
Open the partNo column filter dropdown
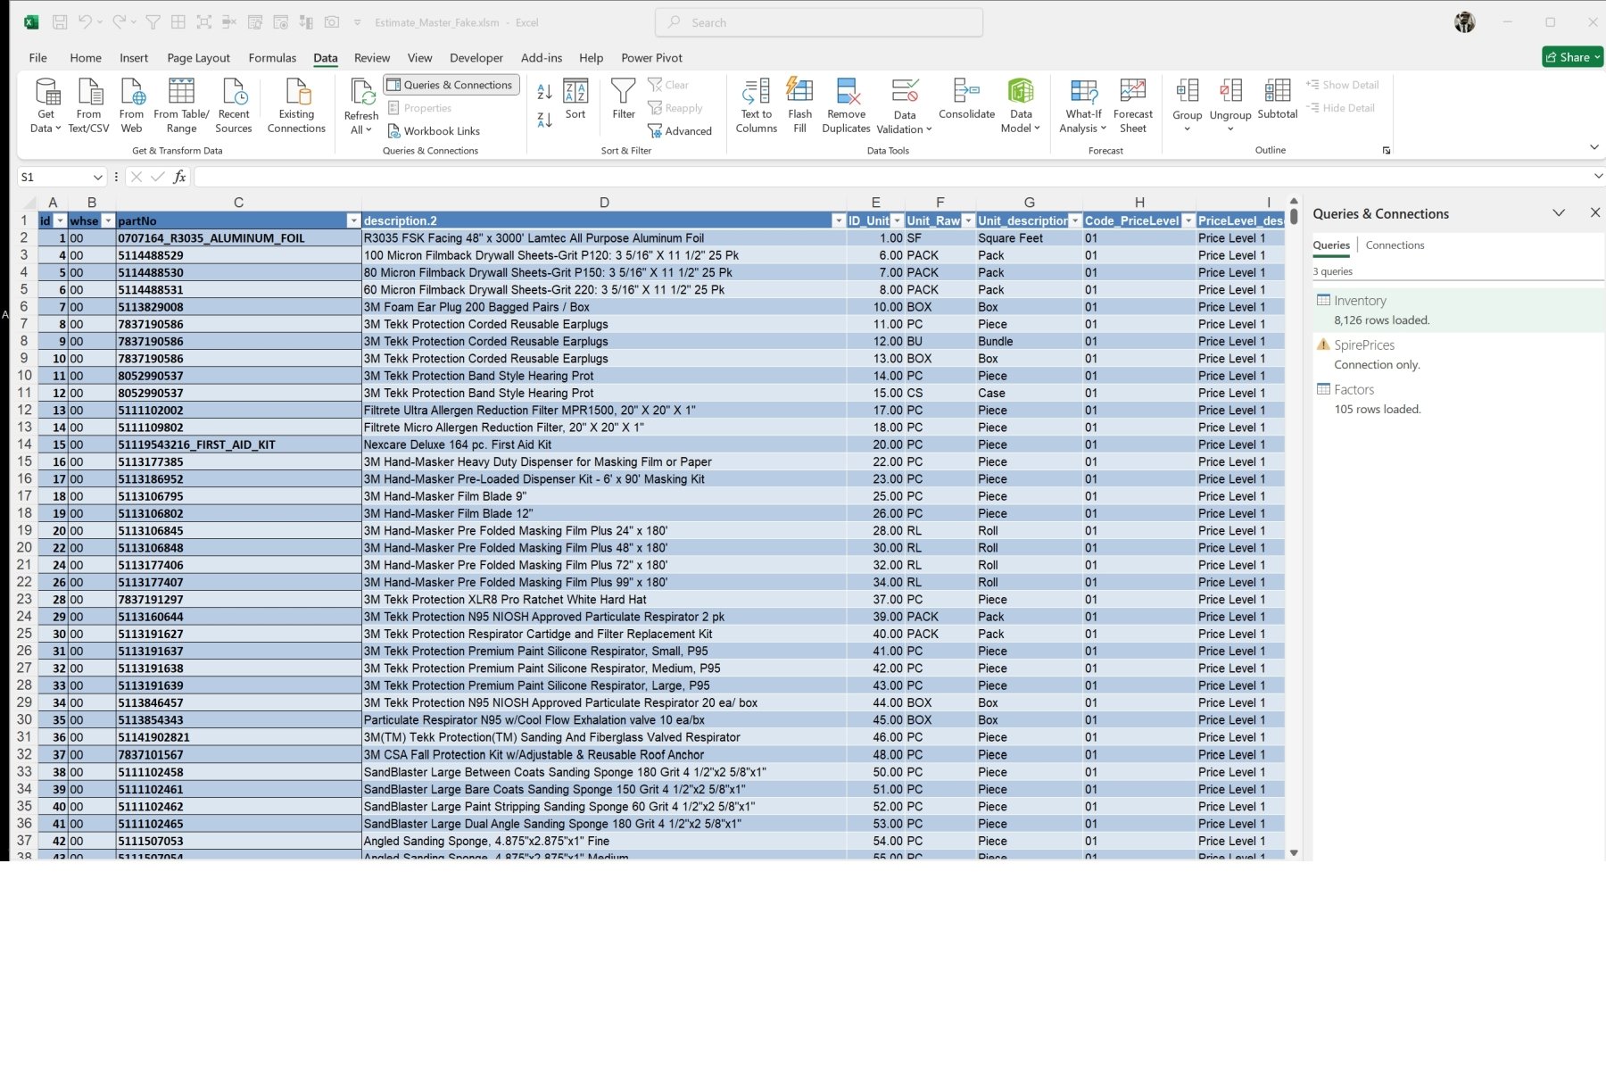(x=353, y=220)
